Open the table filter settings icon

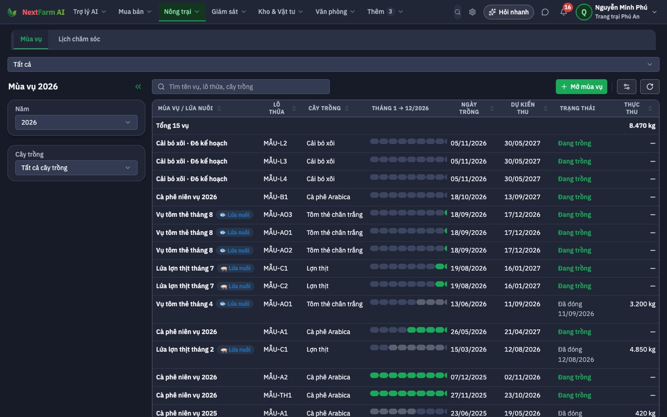tap(627, 86)
